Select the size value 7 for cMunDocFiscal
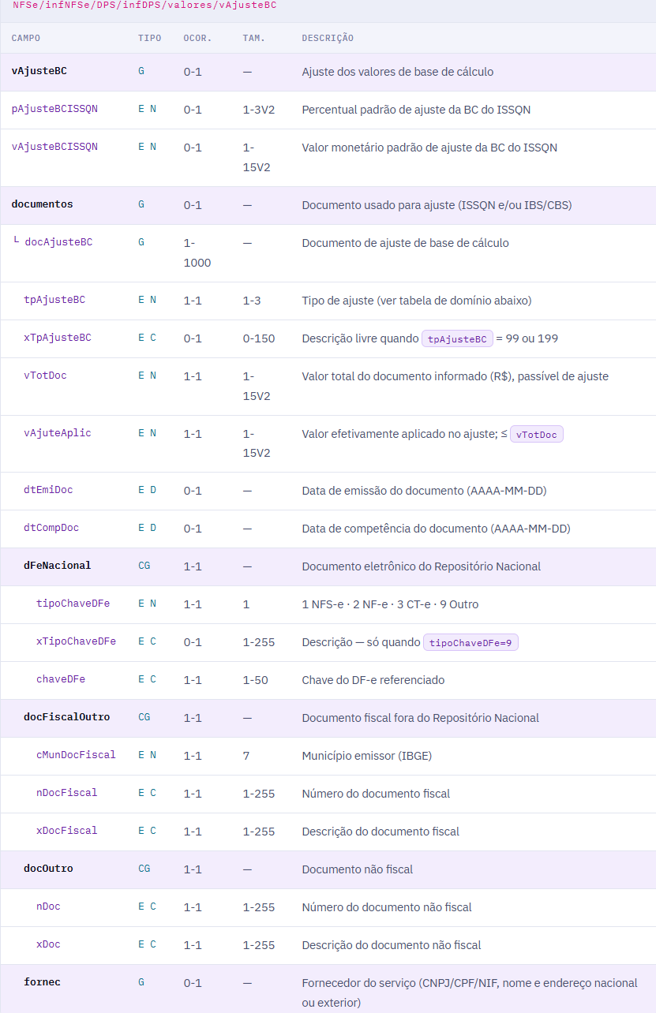The width and height of the screenshot is (656, 1013). click(246, 756)
